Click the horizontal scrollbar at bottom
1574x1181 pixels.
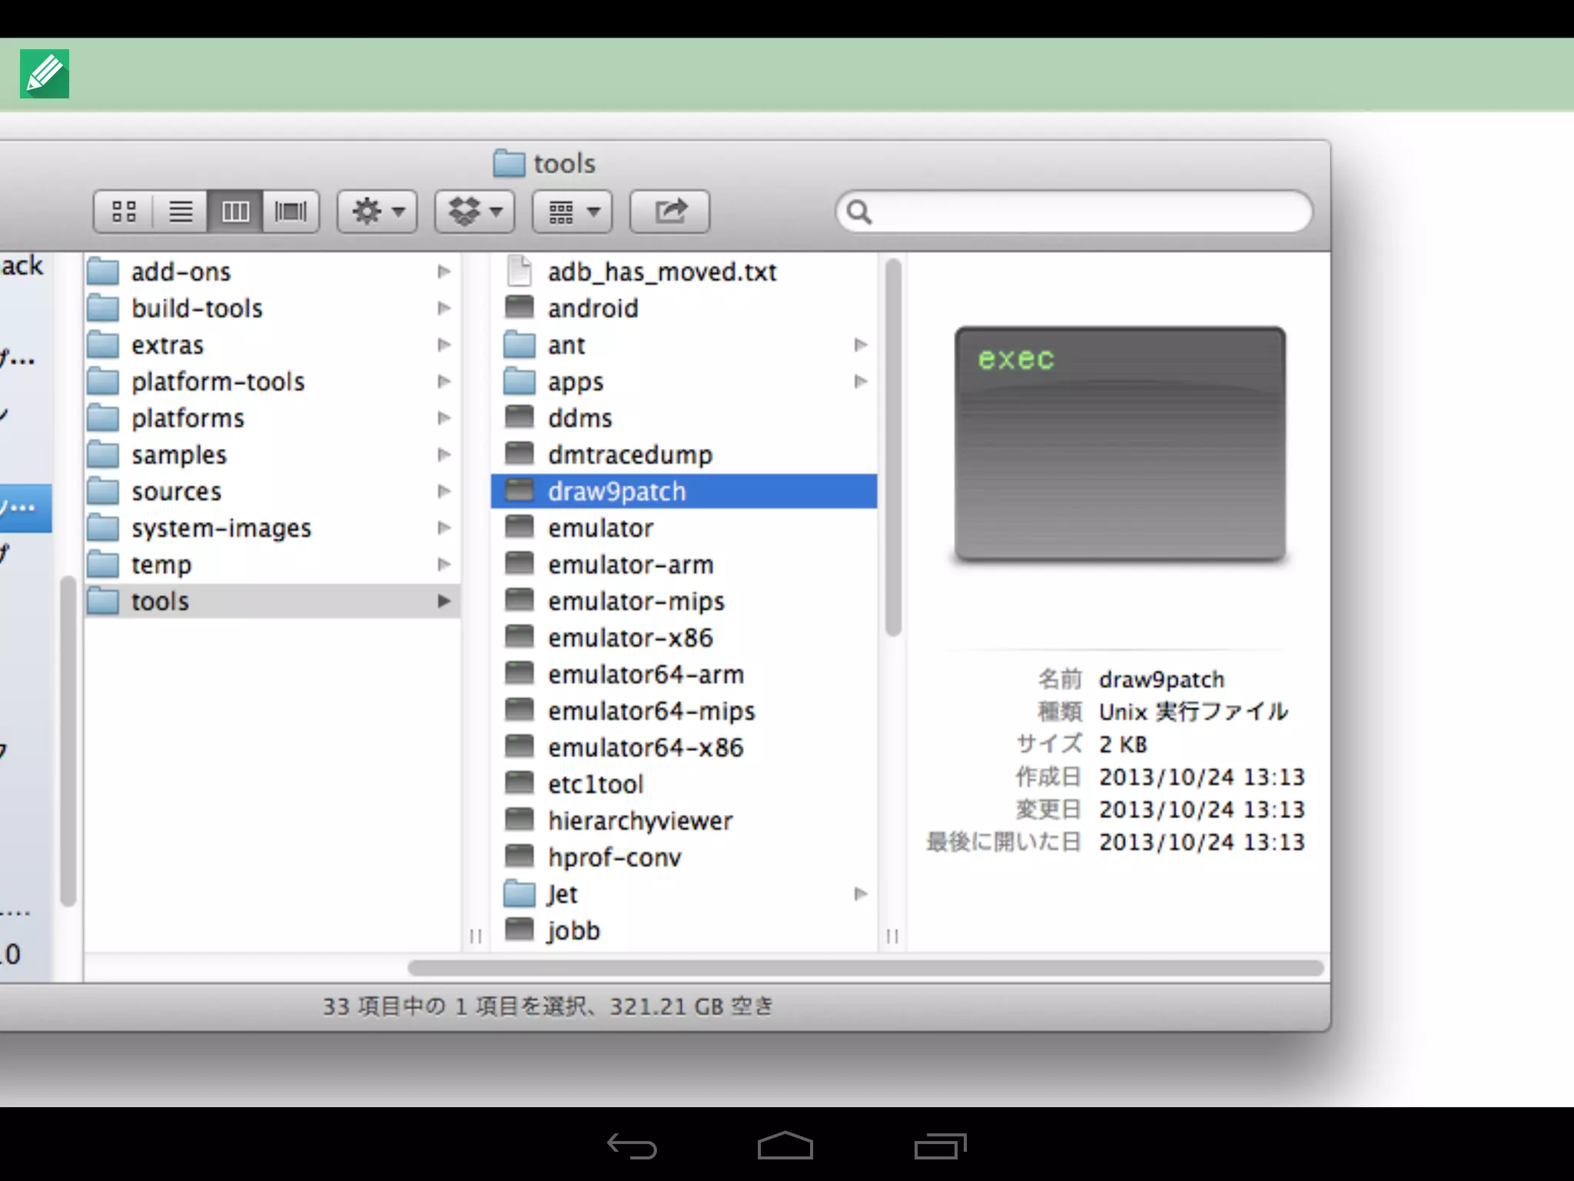click(865, 967)
